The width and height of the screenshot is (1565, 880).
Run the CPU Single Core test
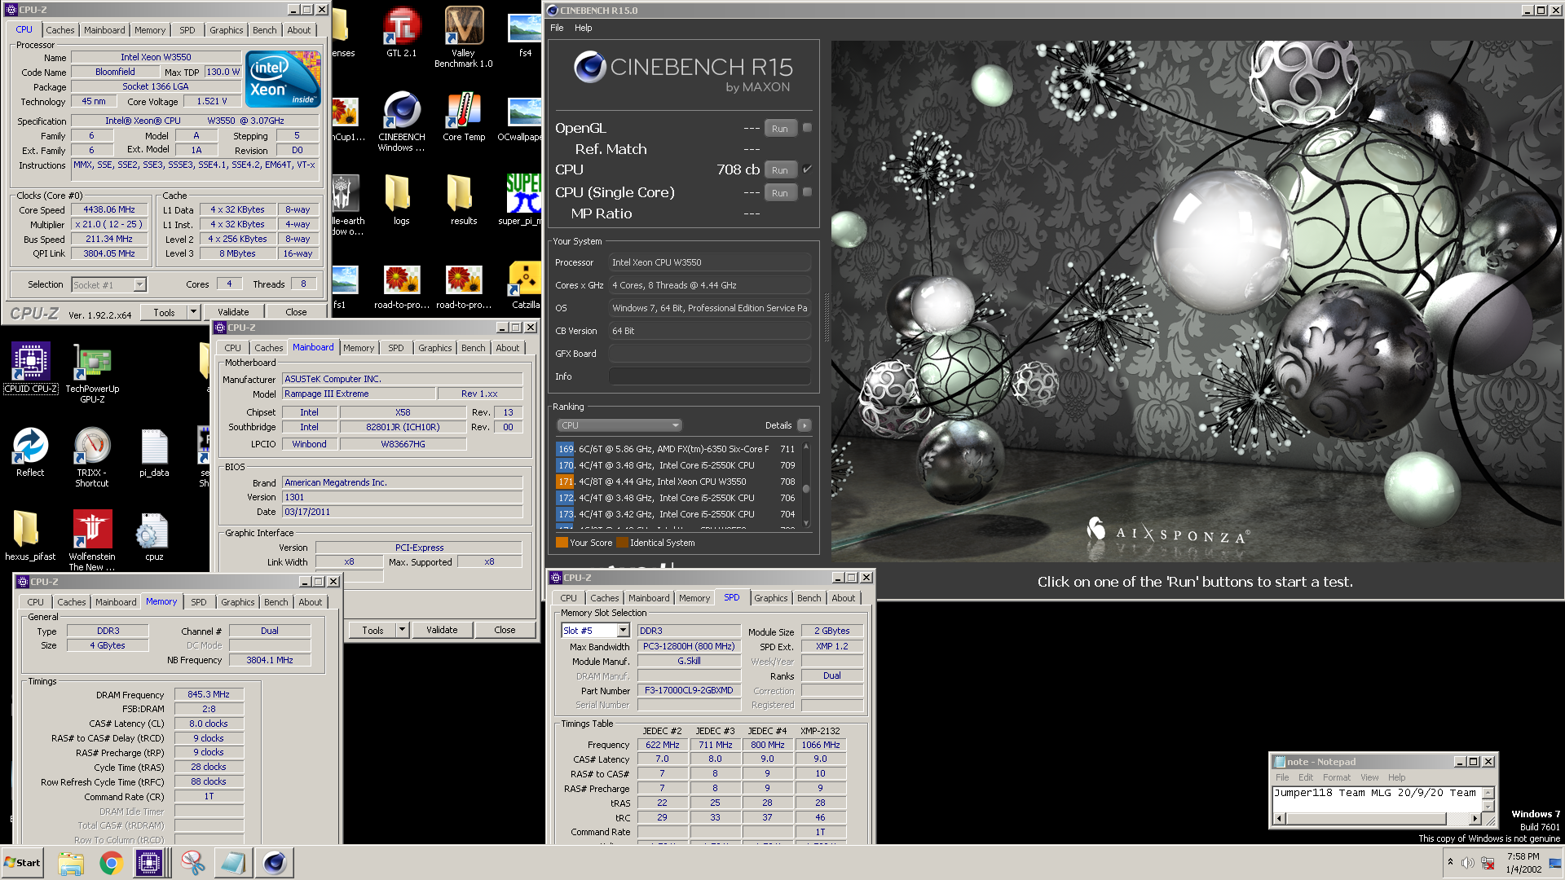pos(780,193)
